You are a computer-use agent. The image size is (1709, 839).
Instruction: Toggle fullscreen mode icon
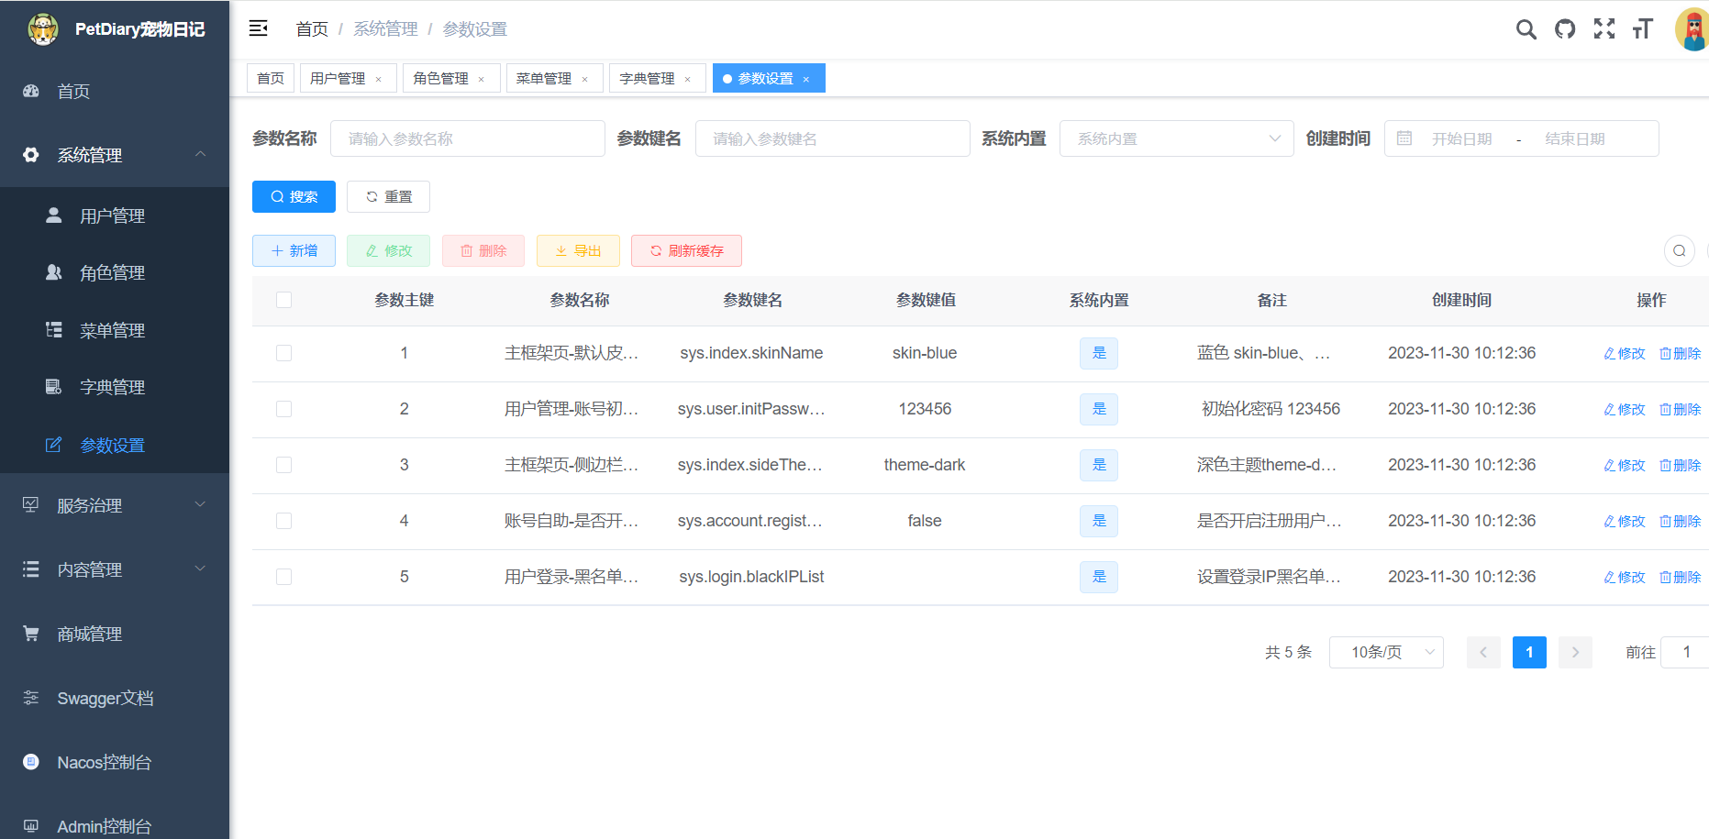[1604, 29]
